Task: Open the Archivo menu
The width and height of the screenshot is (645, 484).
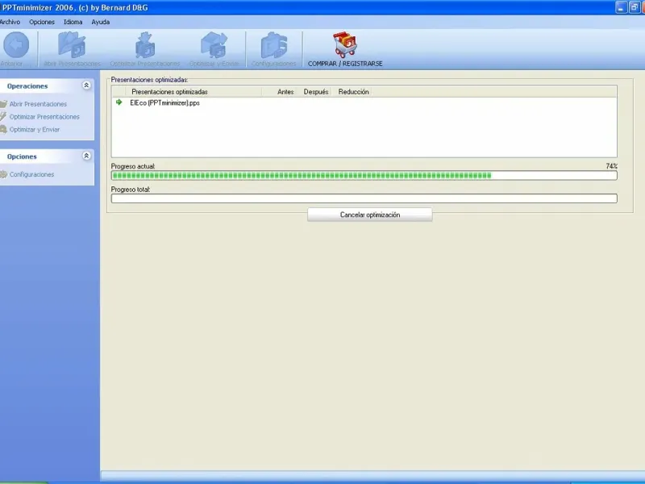Action: [x=10, y=23]
